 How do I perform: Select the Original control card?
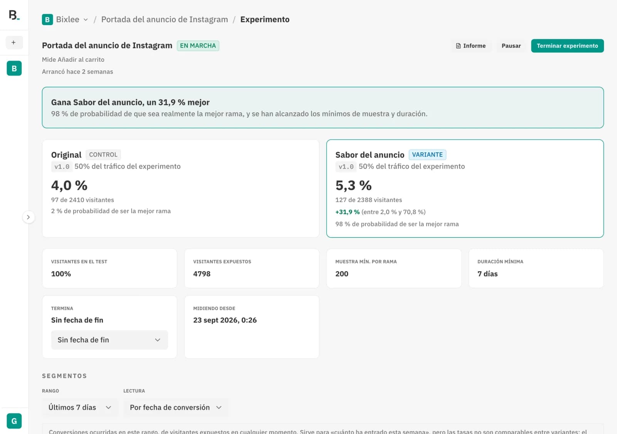180,189
